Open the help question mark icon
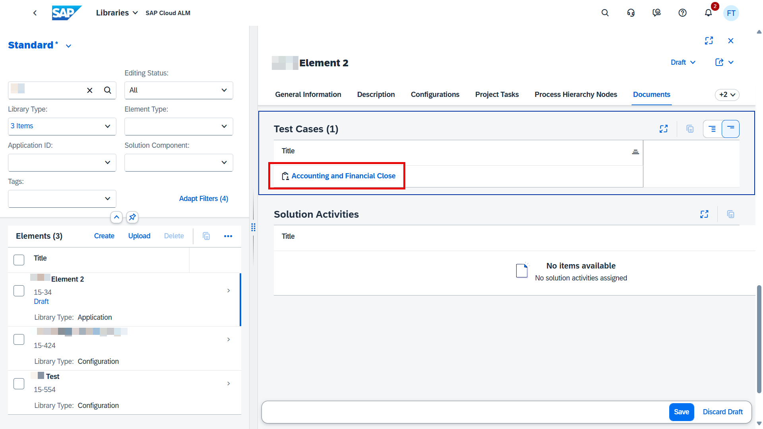 click(682, 13)
